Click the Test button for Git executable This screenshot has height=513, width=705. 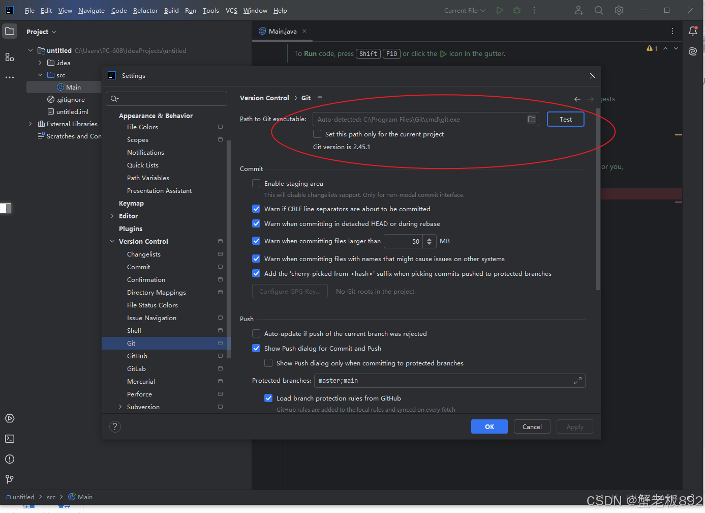(565, 119)
